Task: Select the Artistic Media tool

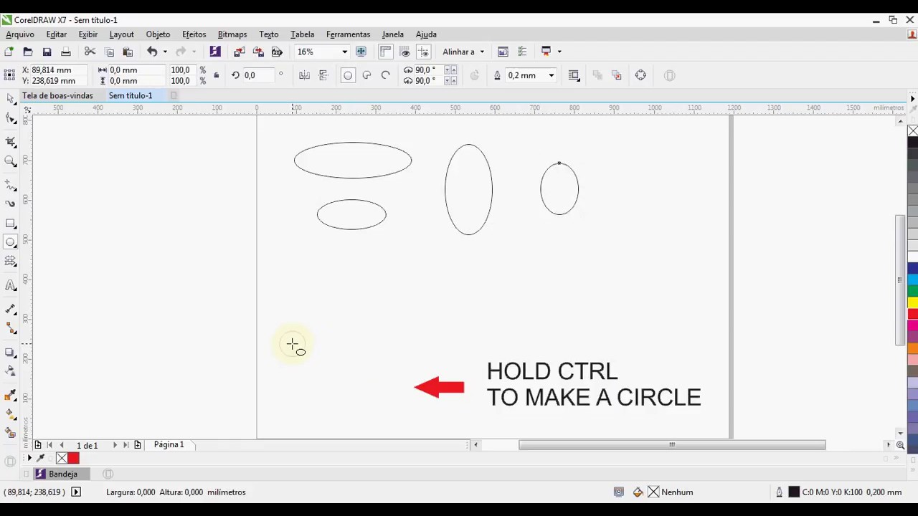Action: pyautogui.click(x=10, y=204)
